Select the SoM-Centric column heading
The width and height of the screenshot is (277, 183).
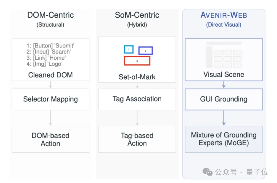[137, 15]
